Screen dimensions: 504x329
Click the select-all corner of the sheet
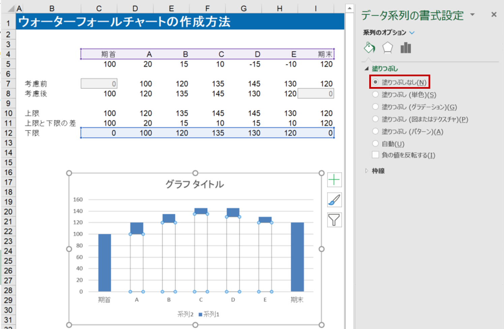tap(10, 8)
